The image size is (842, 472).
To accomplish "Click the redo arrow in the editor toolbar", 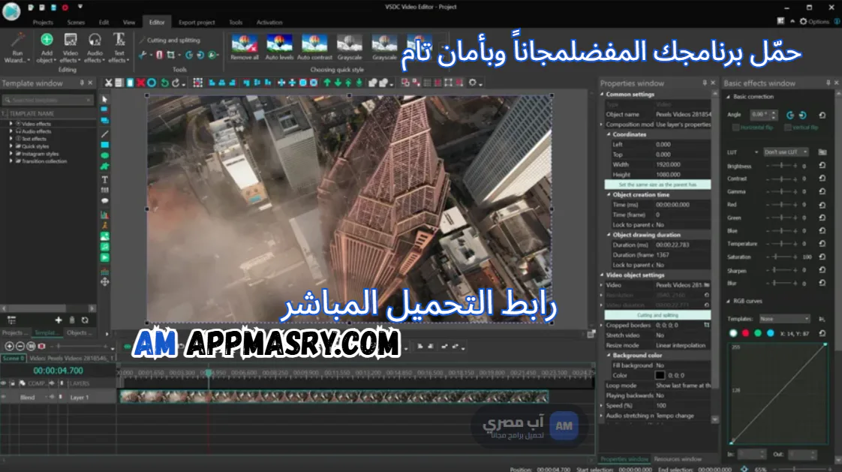I will (176, 83).
